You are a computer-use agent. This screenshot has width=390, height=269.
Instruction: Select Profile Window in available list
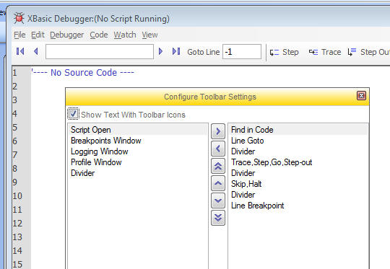(x=137, y=162)
